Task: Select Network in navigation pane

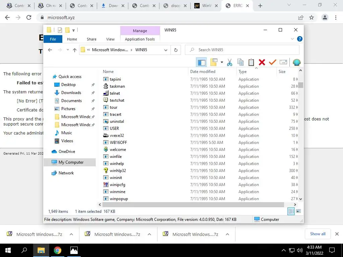Action: coord(66,173)
